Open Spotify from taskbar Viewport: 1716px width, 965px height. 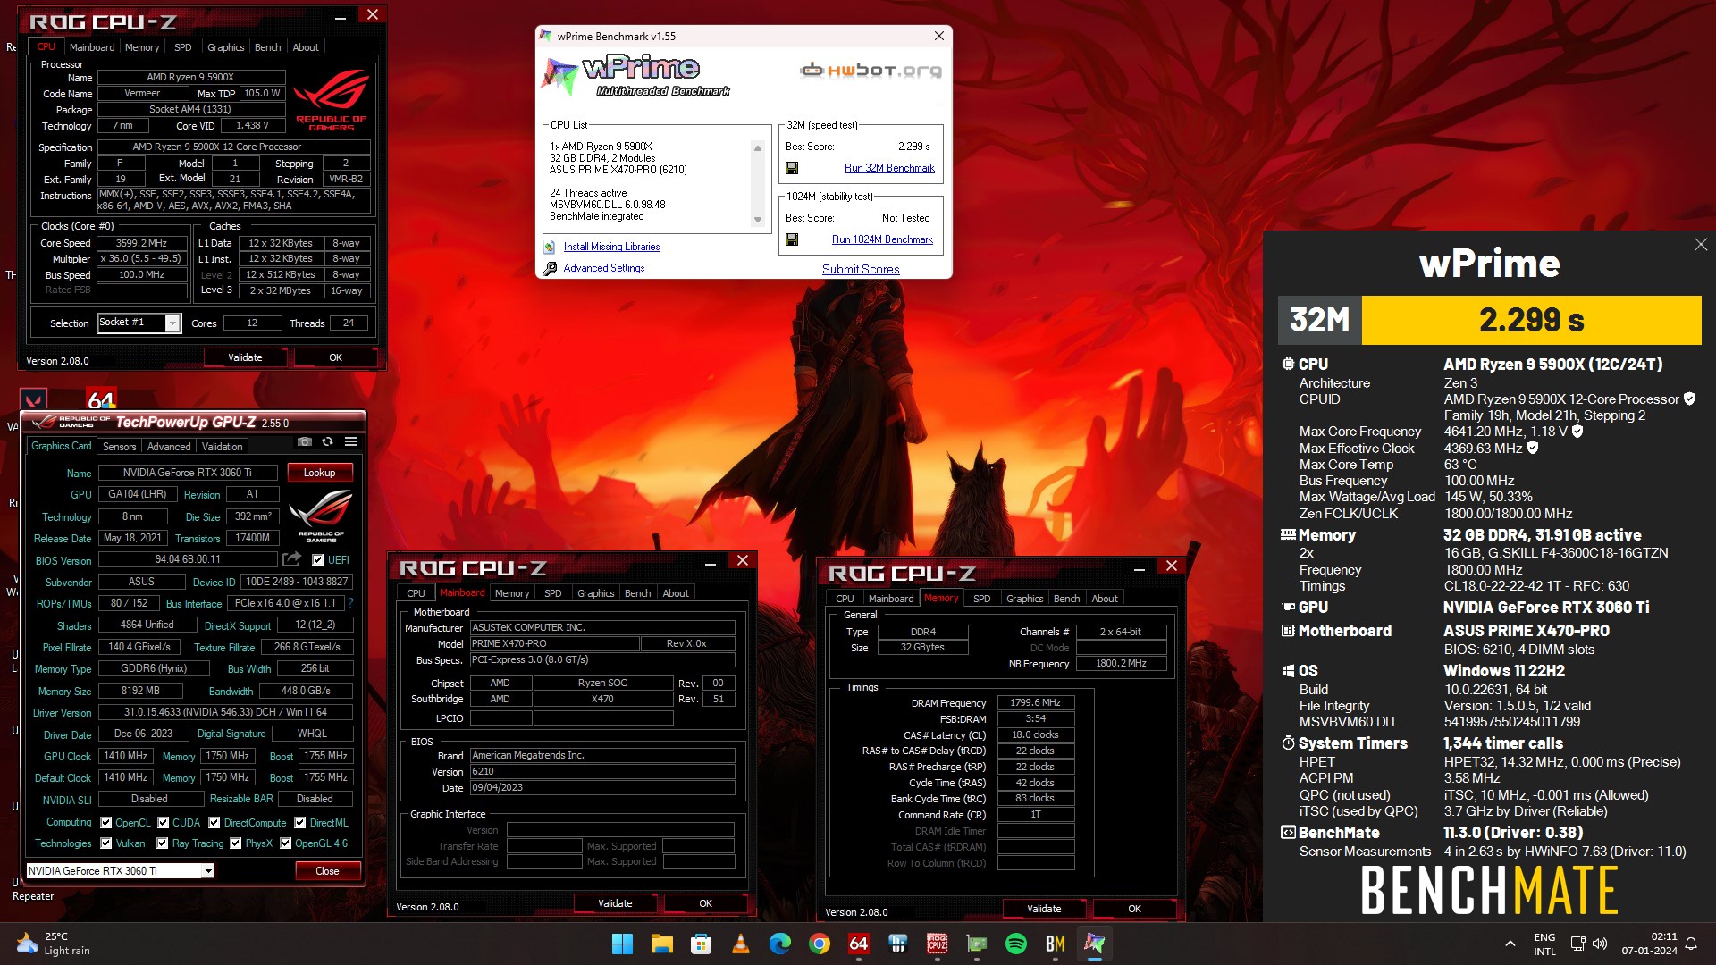coord(1015,944)
